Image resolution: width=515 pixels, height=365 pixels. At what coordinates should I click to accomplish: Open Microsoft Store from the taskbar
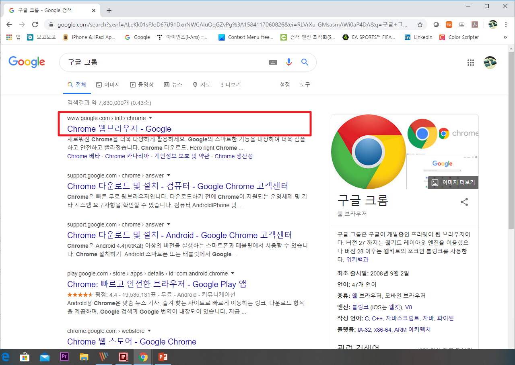point(25,357)
